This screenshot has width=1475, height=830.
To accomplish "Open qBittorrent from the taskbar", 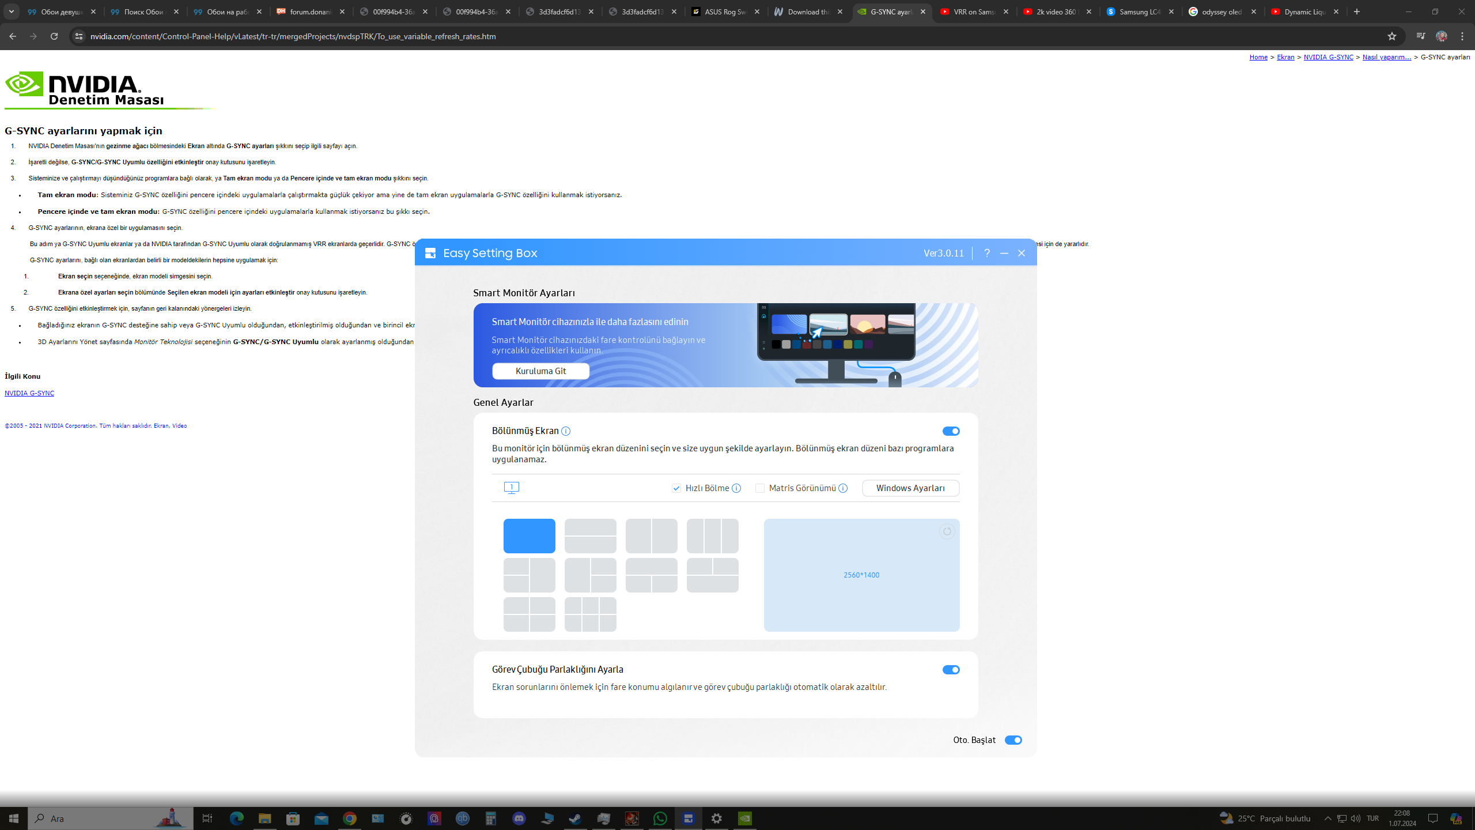I will tap(463, 818).
